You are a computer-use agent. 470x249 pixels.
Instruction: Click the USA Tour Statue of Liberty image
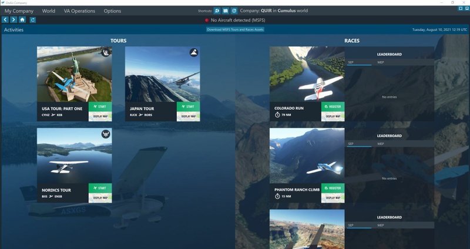[75, 74]
